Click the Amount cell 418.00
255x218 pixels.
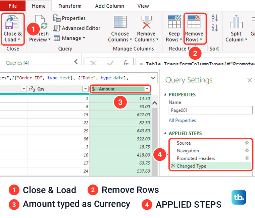pyautogui.click(x=120, y=155)
